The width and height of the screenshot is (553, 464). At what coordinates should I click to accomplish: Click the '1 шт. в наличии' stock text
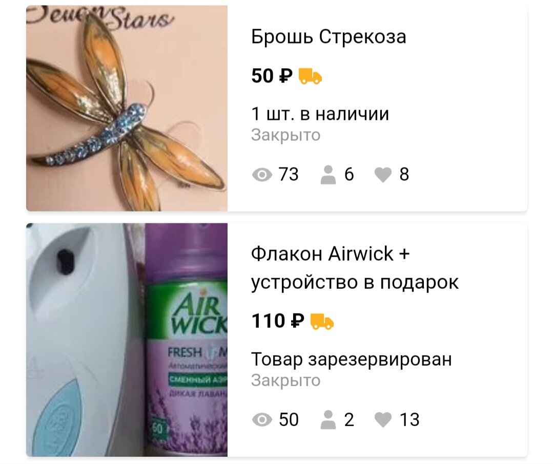point(320,114)
